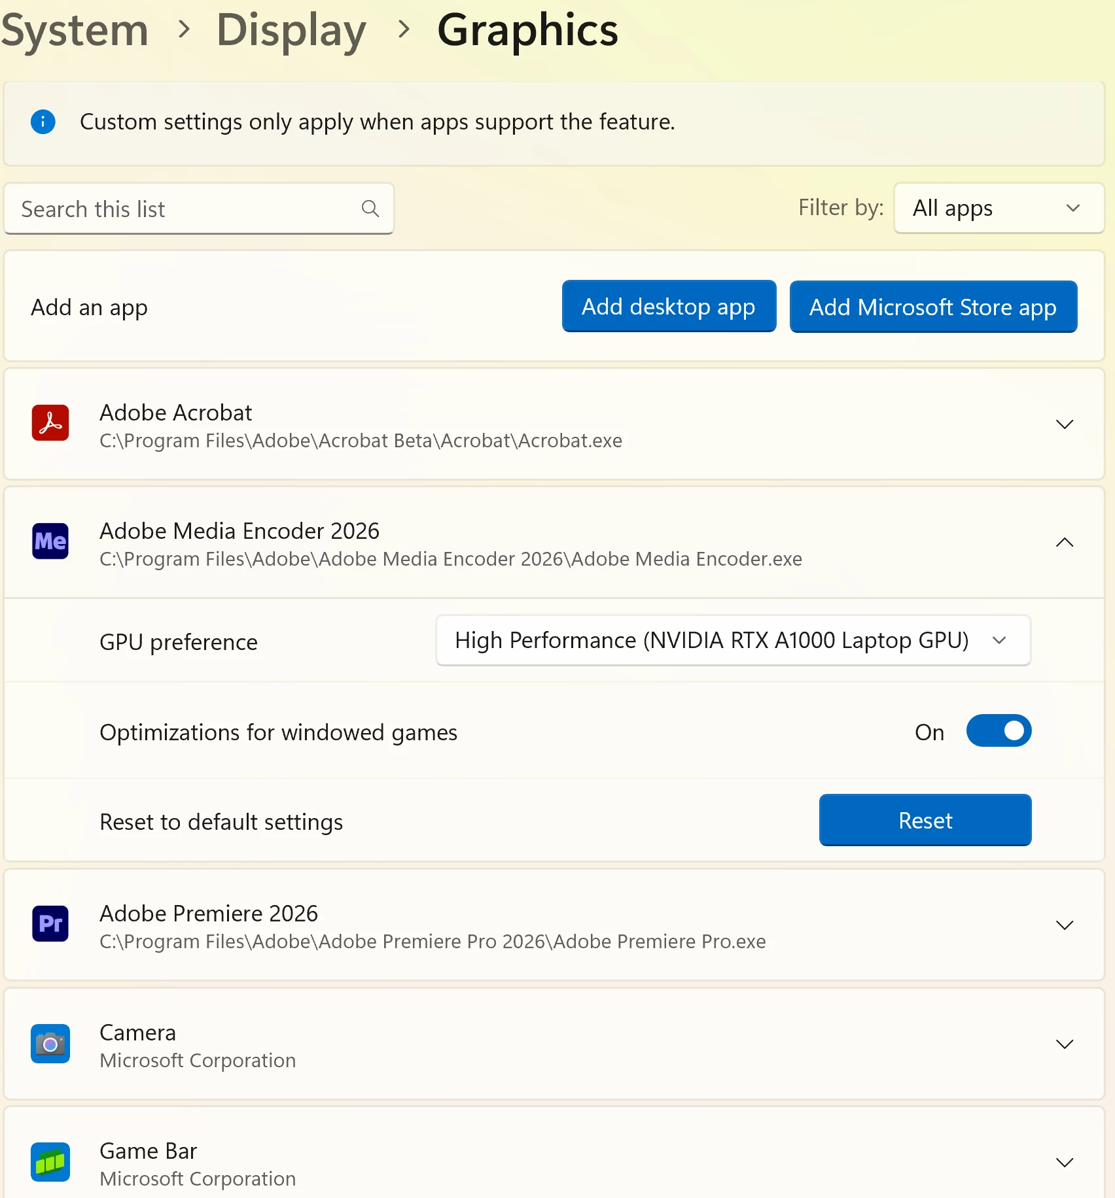Image resolution: width=1115 pixels, height=1198 pixels.
Task: Open the Filter by All apps dropdown
Action: click(999, 208)
